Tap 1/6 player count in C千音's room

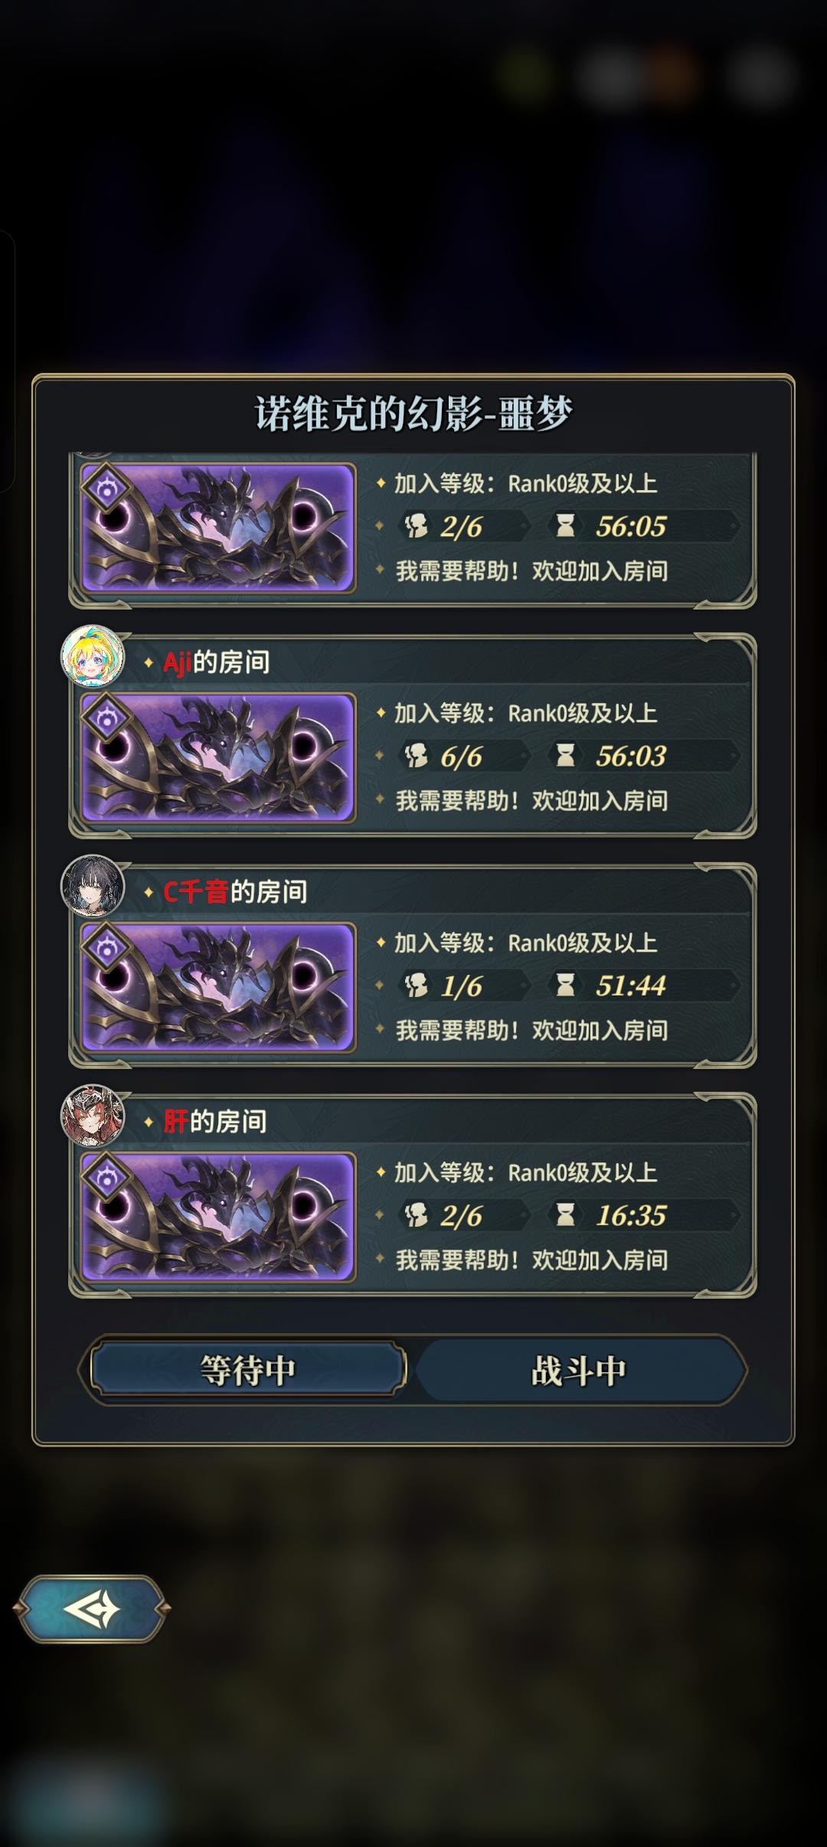click(461, 986)
